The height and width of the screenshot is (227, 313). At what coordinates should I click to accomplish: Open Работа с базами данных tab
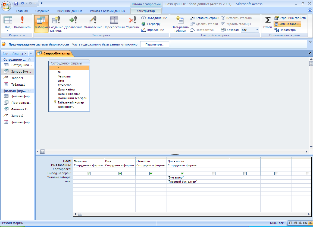coord(107,11)
